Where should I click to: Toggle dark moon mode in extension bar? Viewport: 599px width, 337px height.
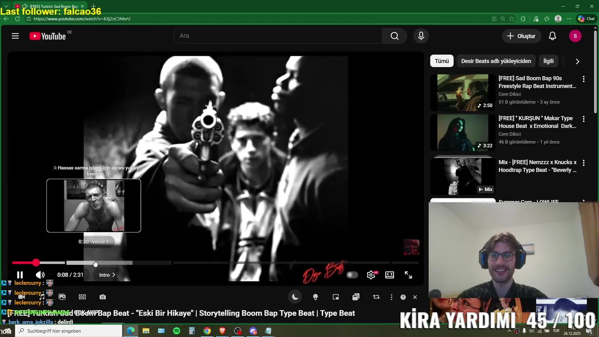pos(295,297)
